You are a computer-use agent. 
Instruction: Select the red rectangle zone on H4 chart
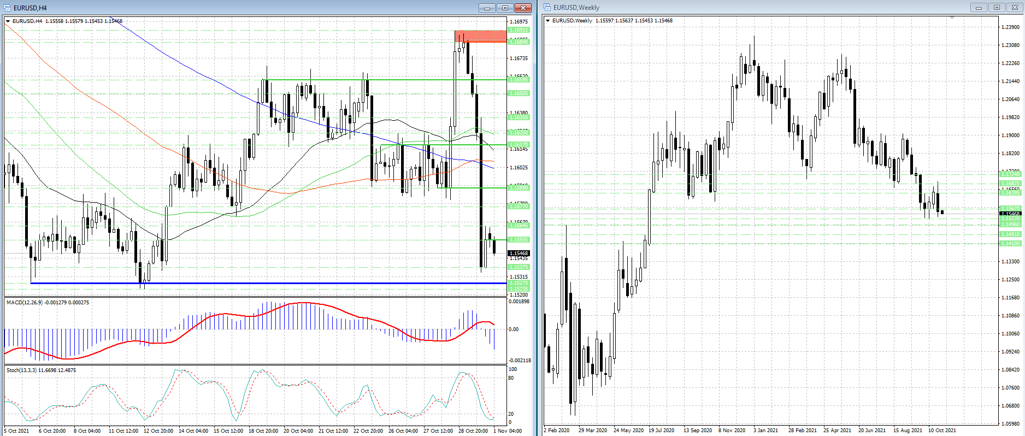(480, 36)
